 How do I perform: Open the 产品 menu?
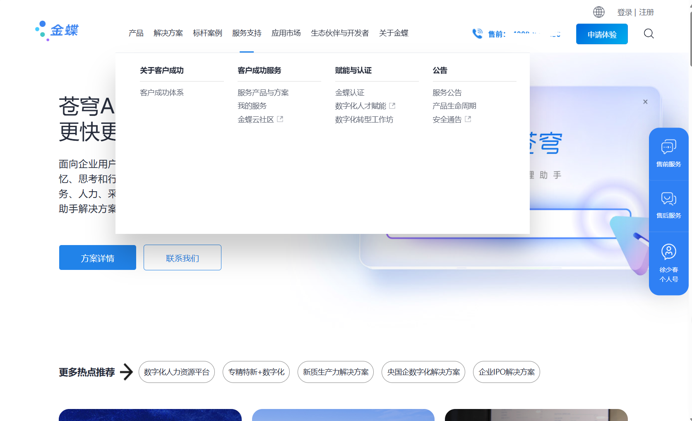pos(136,33)
